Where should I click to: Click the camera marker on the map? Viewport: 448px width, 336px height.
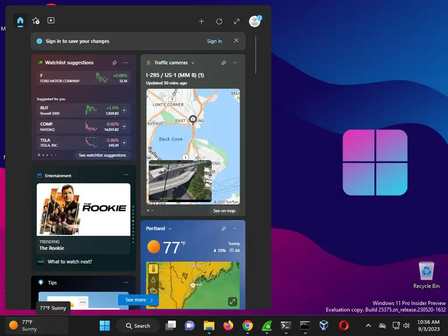pyautogui.click(x=193, y=119)
